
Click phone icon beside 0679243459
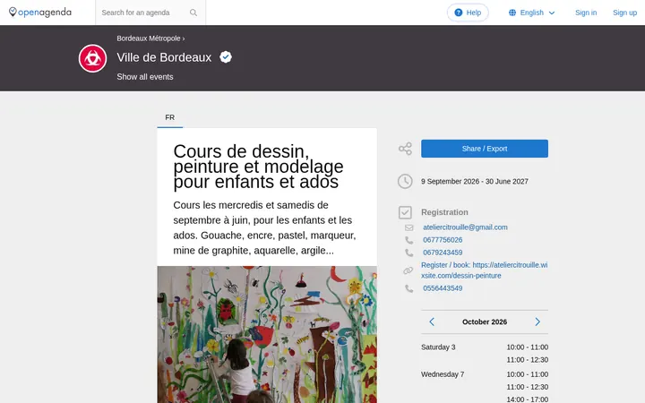tap(408, 253)
